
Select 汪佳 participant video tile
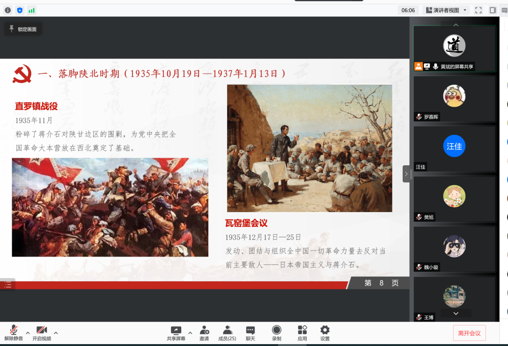[454, 148]
